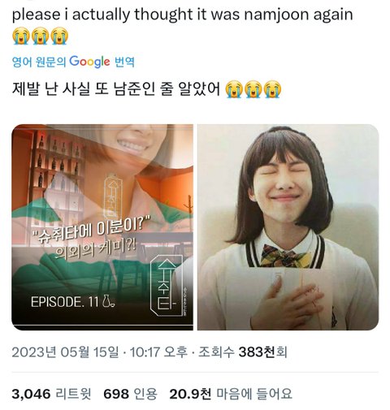The height and width of the screenshot is (410, 390).
Task: Select the original English tweet text
Action: tap(183, 15)
